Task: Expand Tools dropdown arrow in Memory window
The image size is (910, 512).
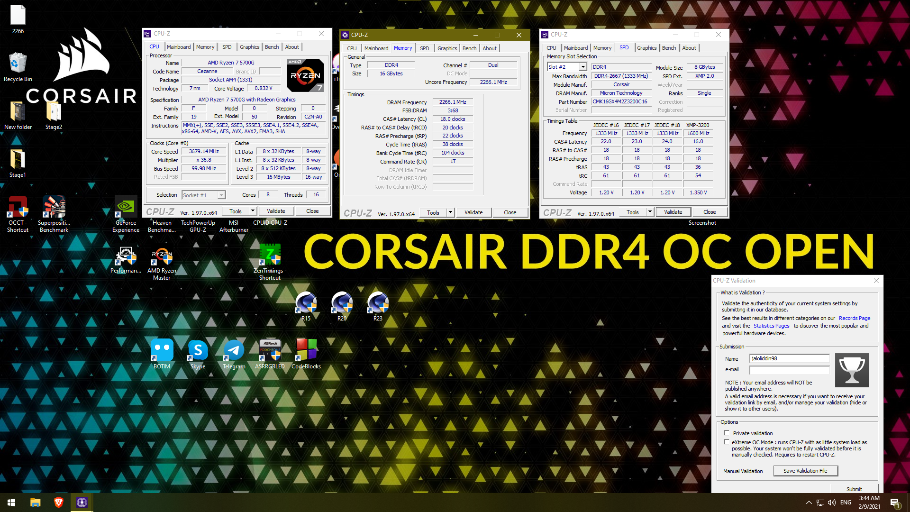Action: (x=450, y=212)
